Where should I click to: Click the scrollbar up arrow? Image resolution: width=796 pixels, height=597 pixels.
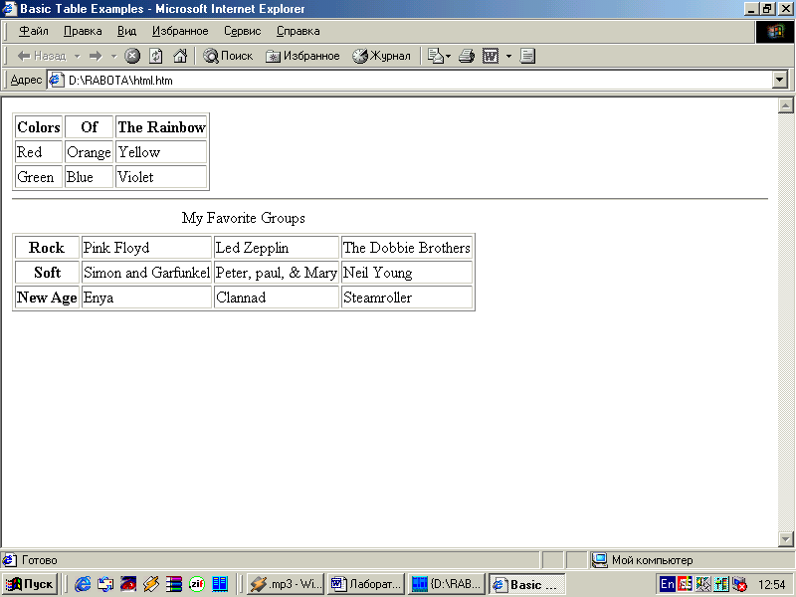point(785,105)
